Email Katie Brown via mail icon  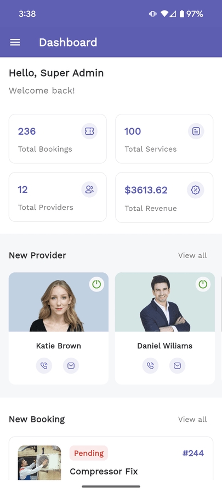tap(71, 366)
